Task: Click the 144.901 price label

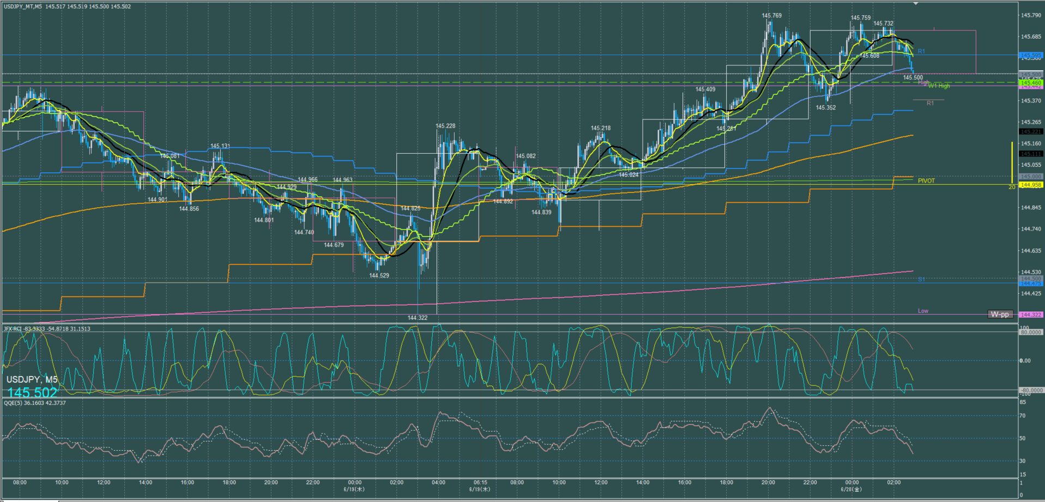Action: (x=158, y=200)
